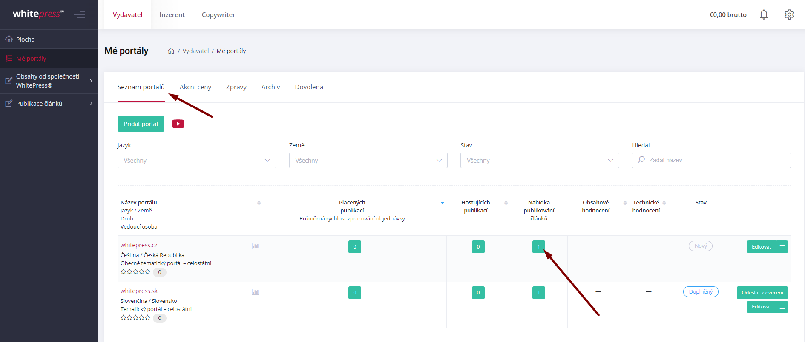The image size is (805, 342).
Task: Switch to Copywriter top tab
Action: [x=218, y=15]
